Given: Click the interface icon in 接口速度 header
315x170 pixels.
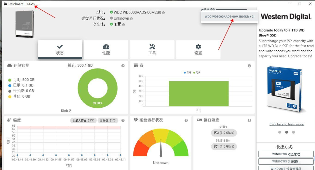Looking at the screenshot, I should point(199,120).
